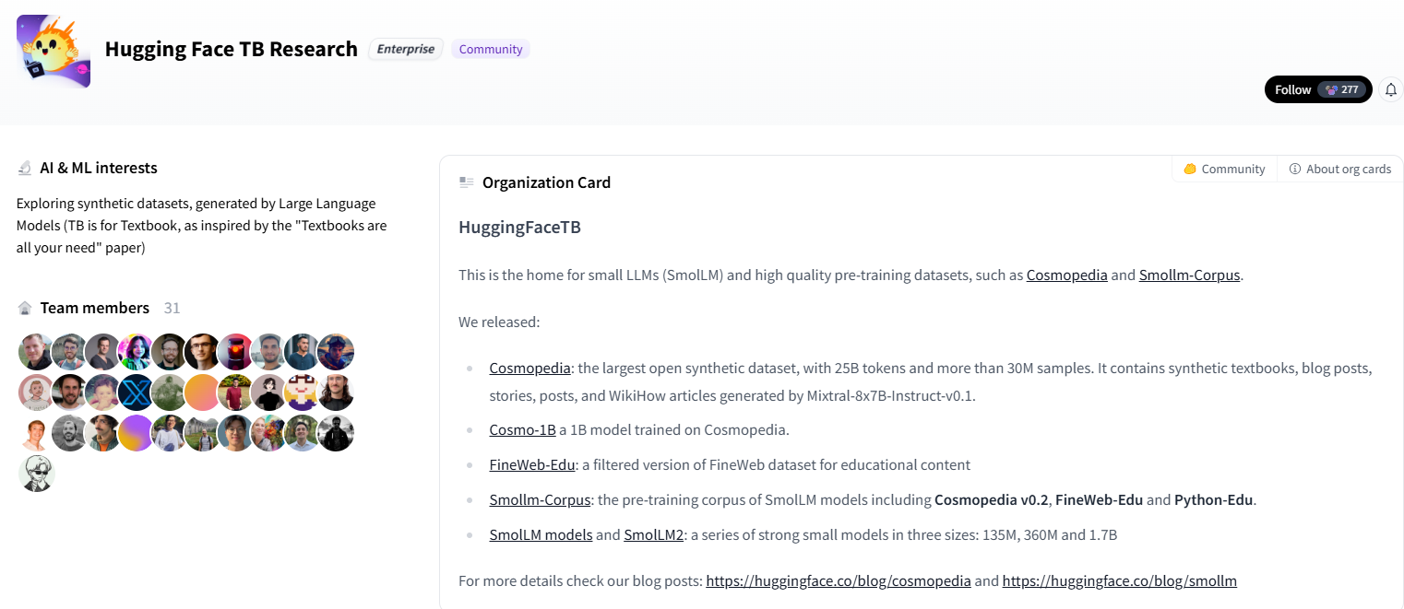The height and width of the screenshot is (609, 1404).
Task: Click the Organization Card title text
Action: point(546,182)
